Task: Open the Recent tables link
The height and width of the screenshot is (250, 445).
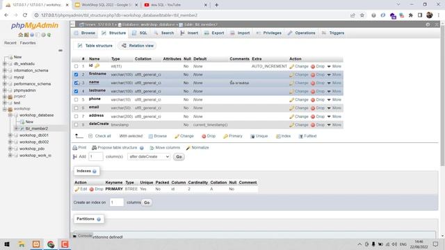Action: point(10,43)
